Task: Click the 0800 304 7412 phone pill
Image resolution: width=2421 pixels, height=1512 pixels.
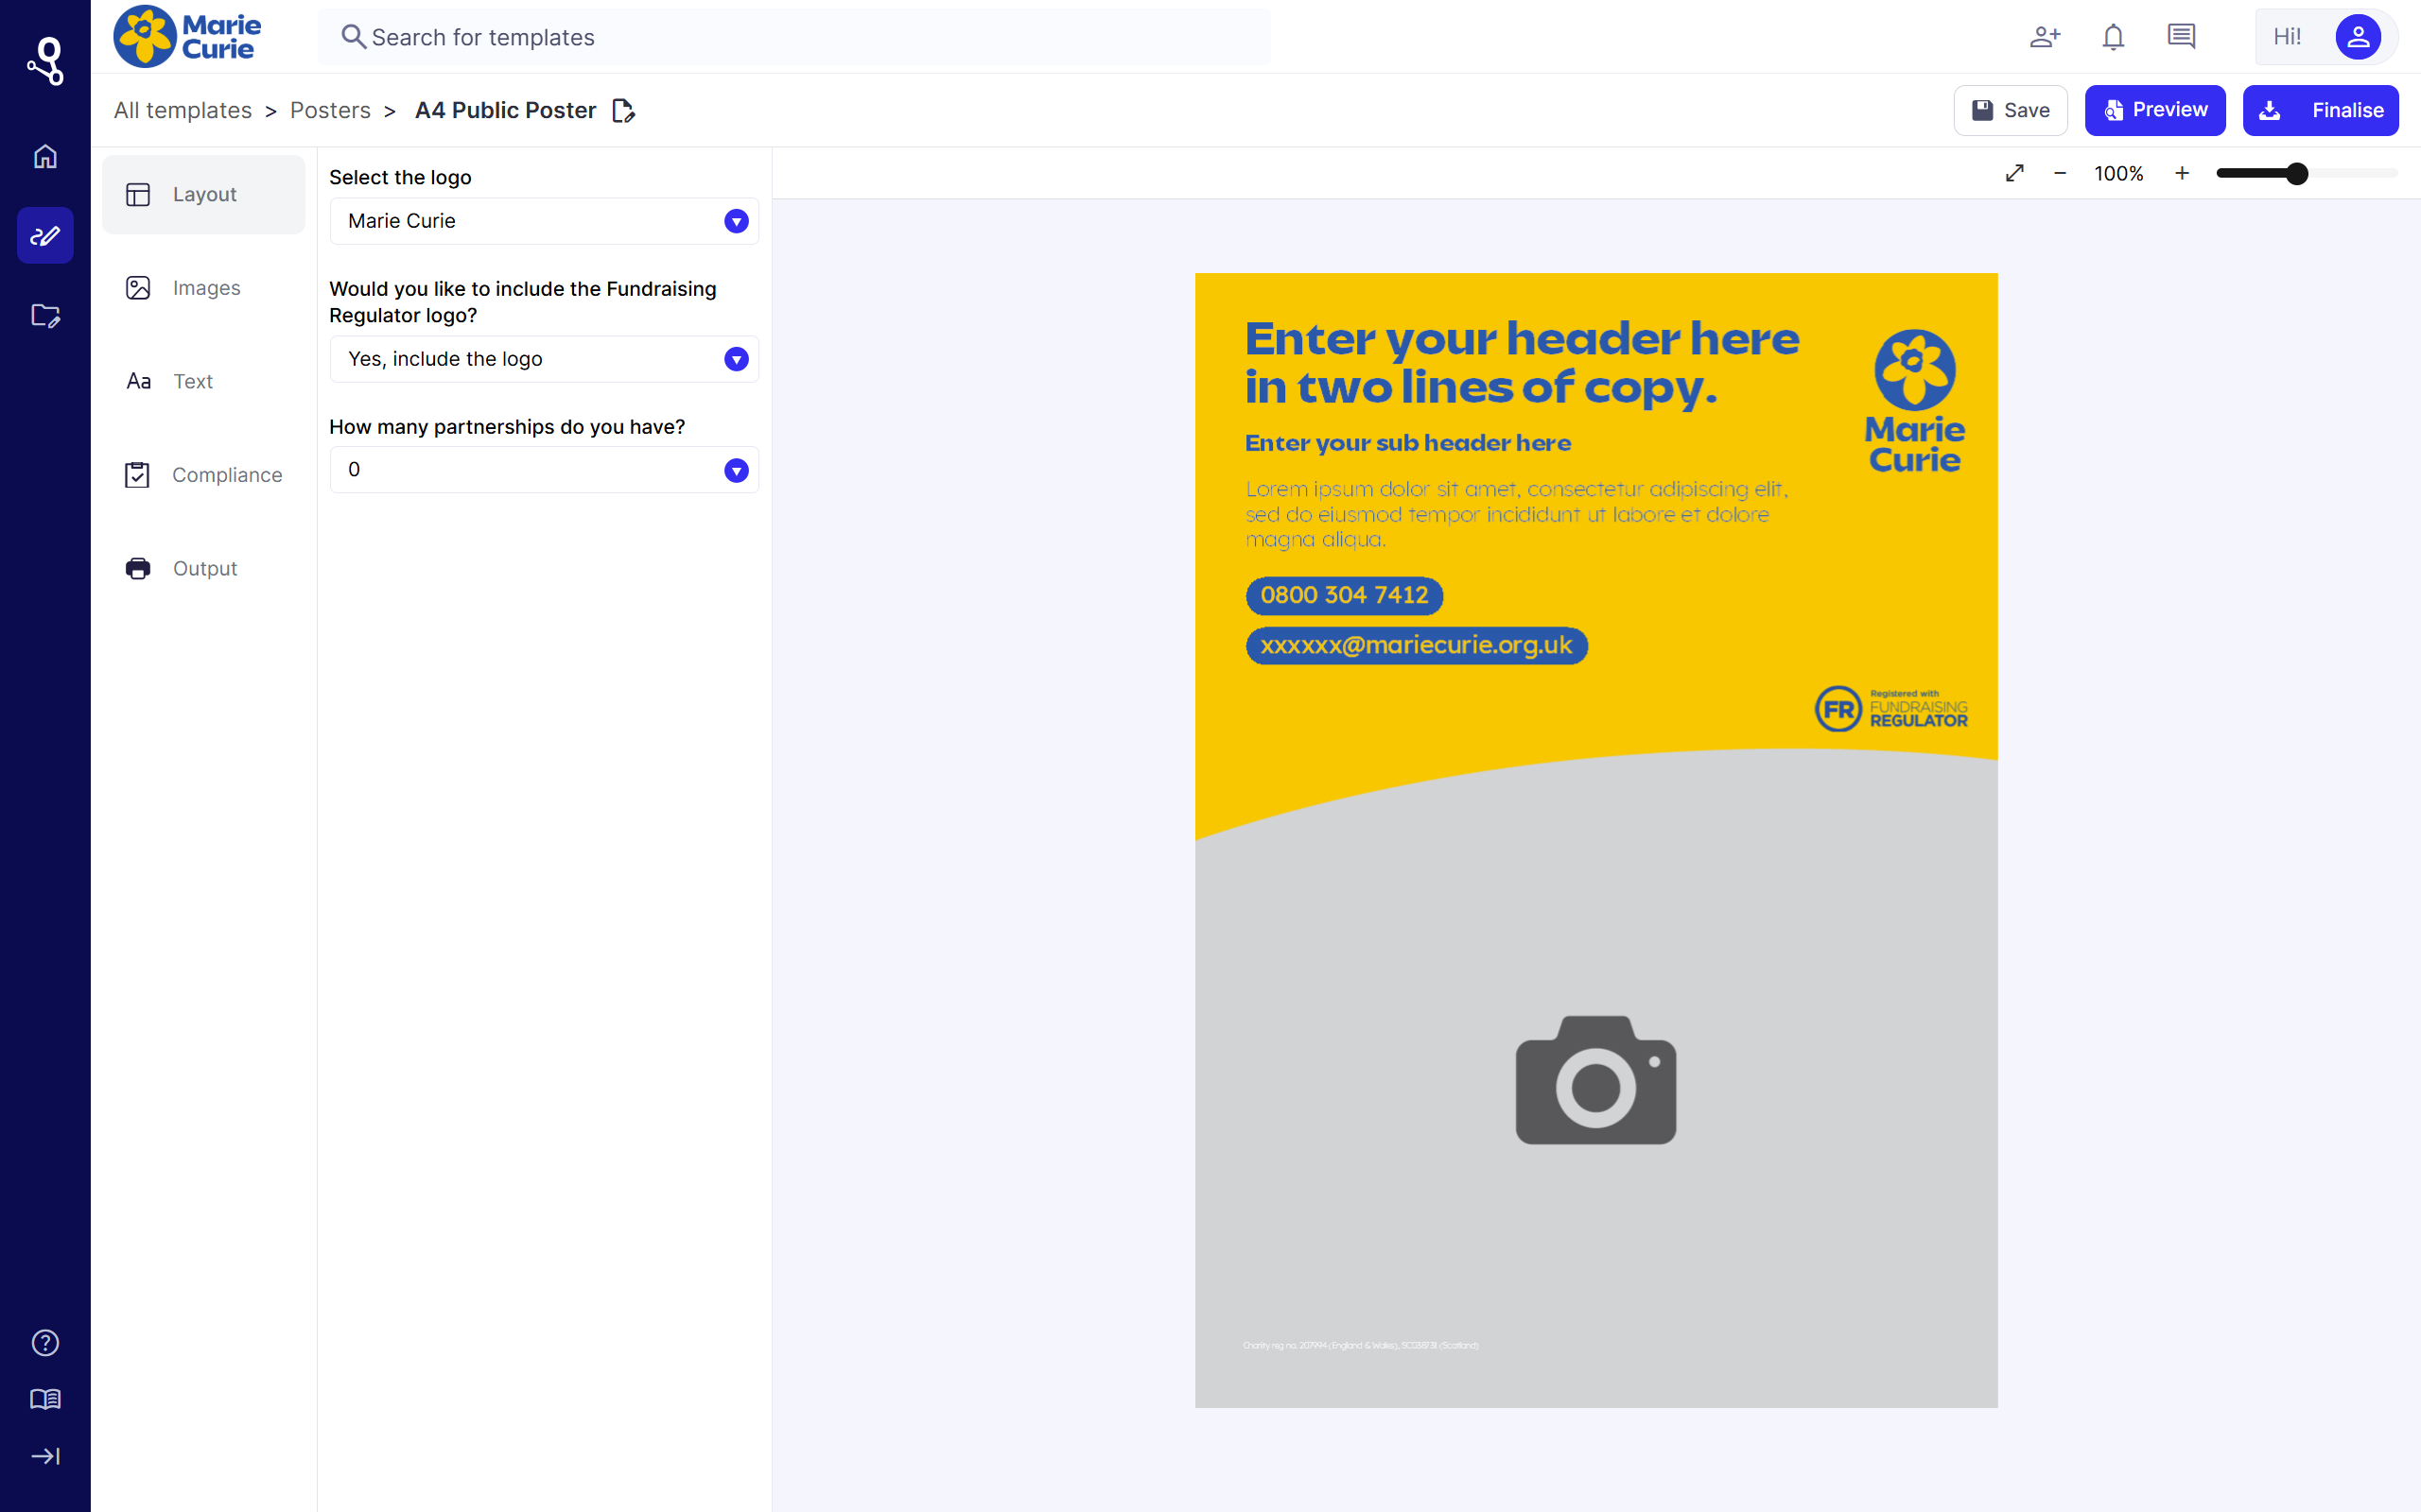Action: (x=1344, y=595)
